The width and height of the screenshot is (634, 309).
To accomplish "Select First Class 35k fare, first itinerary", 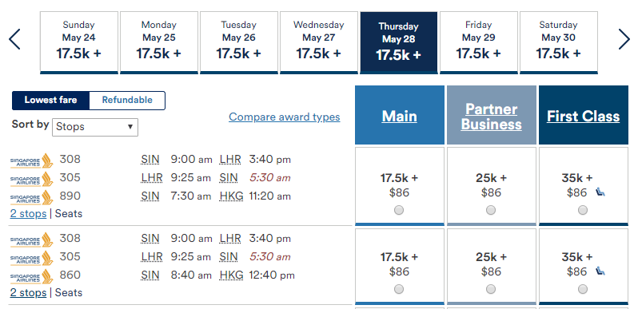I will (x=583, y=210).
